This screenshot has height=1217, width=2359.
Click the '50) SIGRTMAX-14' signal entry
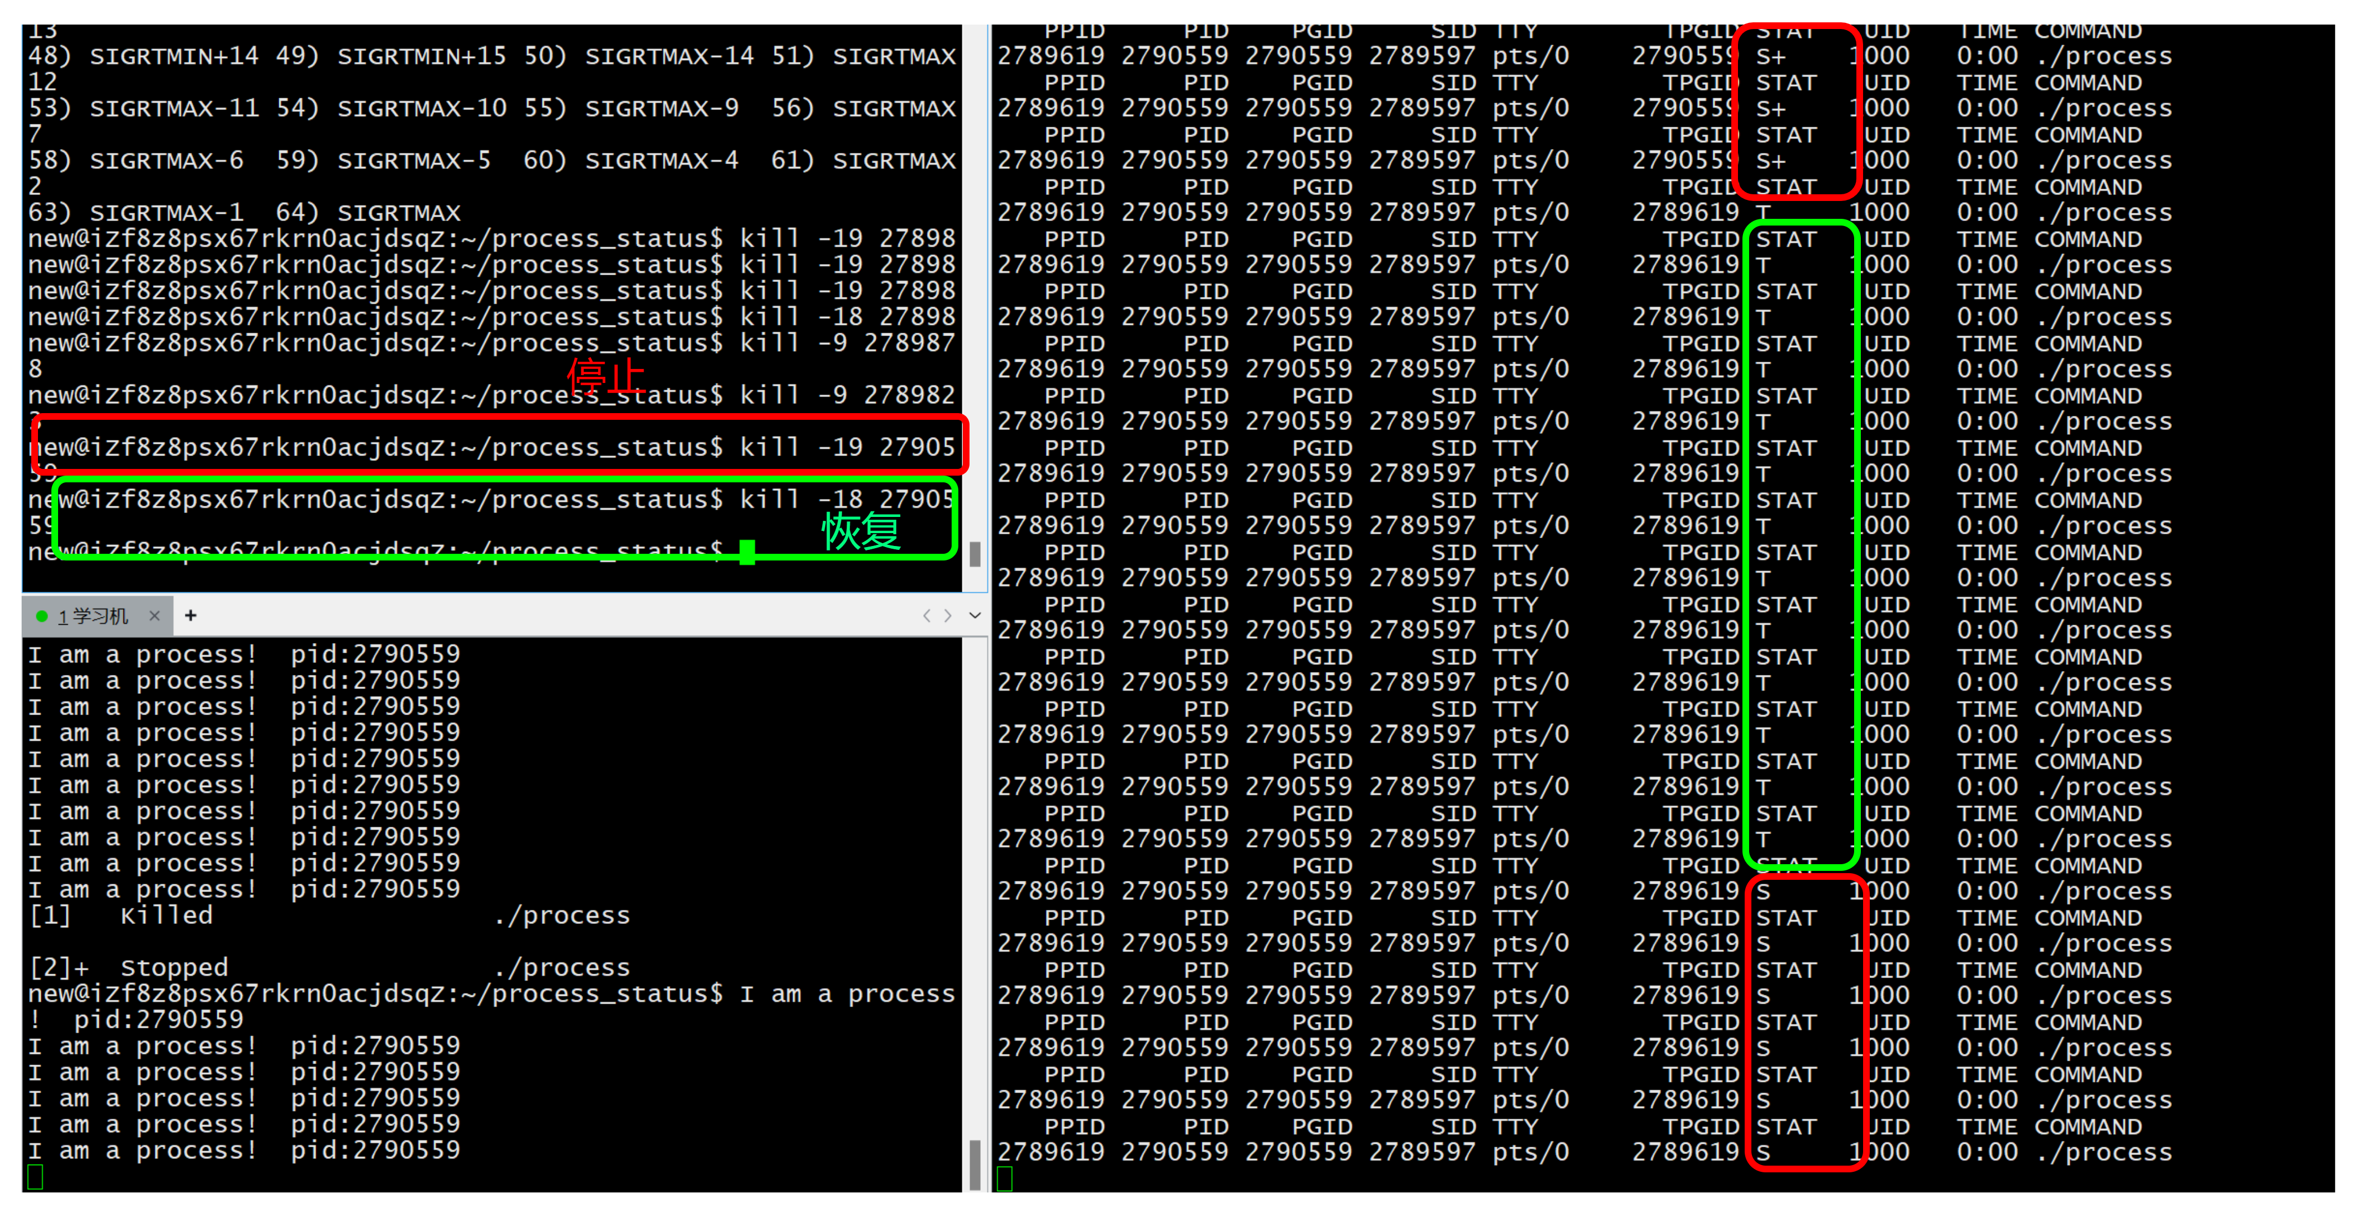[638, 56]
